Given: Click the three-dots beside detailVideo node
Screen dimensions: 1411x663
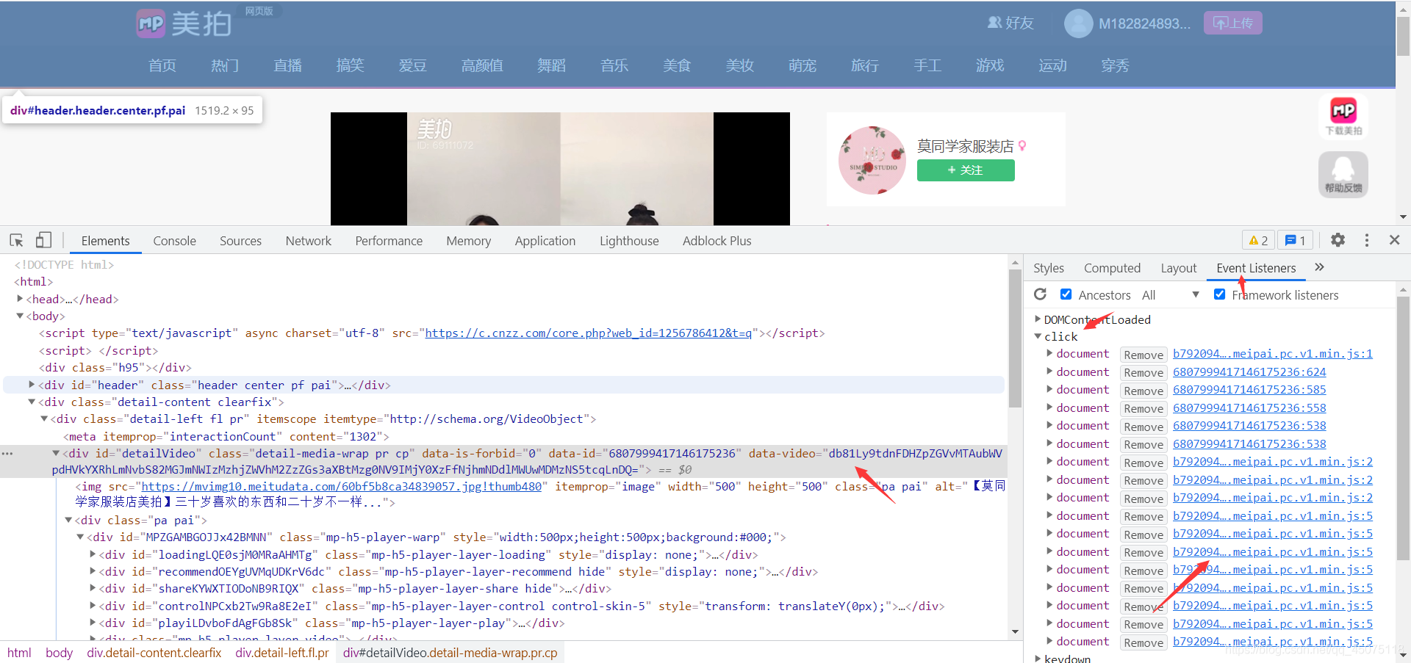Looking at the screenshot, I should pyautogui.click(x=7, y=454).
